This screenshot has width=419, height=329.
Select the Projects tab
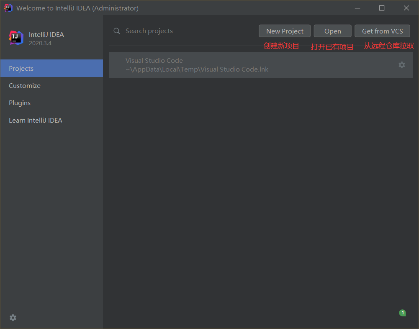tap(51, 68)
